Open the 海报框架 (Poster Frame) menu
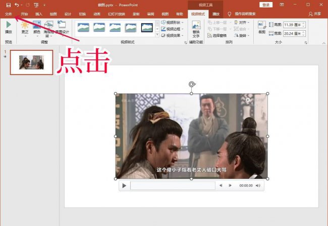The width and height of the screenshot is (328, 226). tap(49, 29)
